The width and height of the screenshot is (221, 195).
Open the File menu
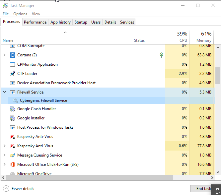point(6,14)
